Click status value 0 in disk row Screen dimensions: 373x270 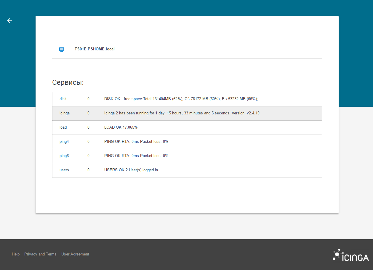pyautogui.click(x=88, y=99)
